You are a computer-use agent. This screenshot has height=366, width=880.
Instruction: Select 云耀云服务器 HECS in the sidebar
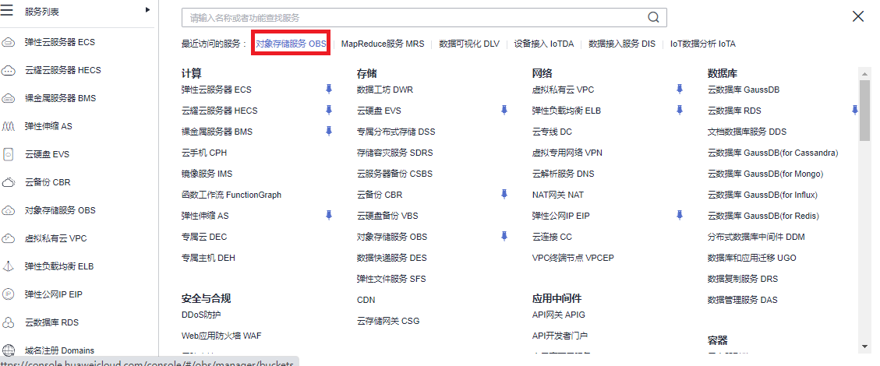pyautogui.click(x=63, y=71)
